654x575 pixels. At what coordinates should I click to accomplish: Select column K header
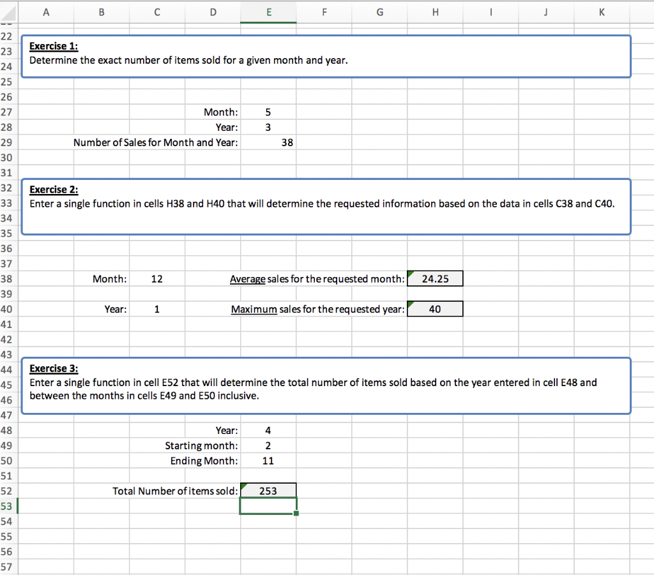(602, 12)
